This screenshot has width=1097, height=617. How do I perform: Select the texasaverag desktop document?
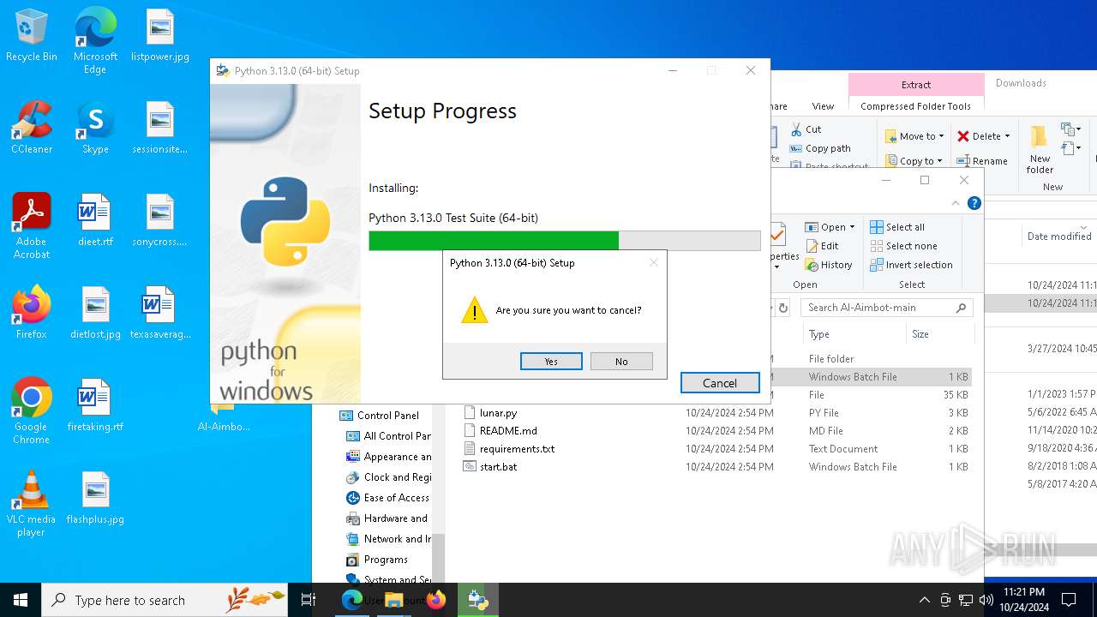(160, 314)
